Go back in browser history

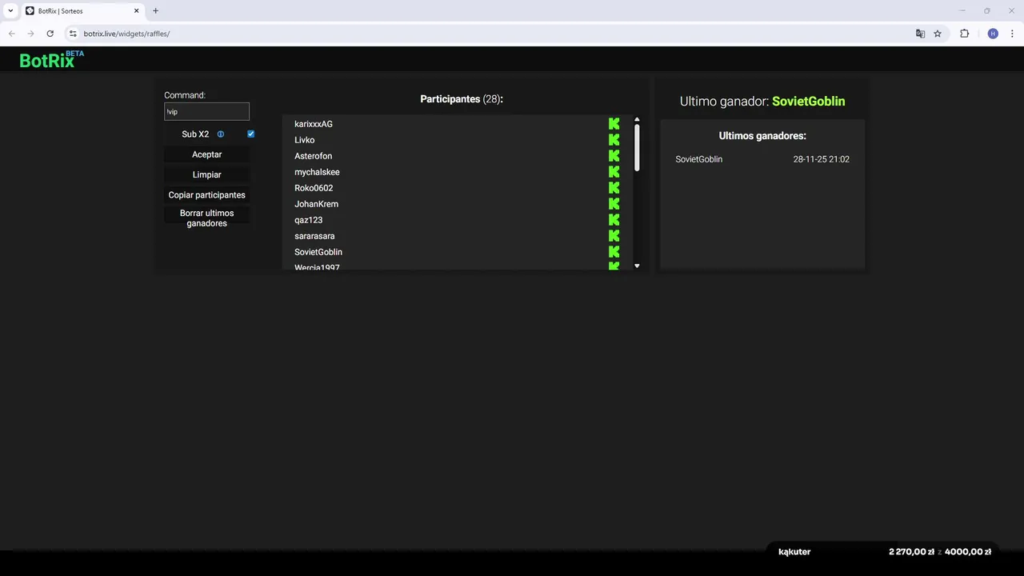11,34
